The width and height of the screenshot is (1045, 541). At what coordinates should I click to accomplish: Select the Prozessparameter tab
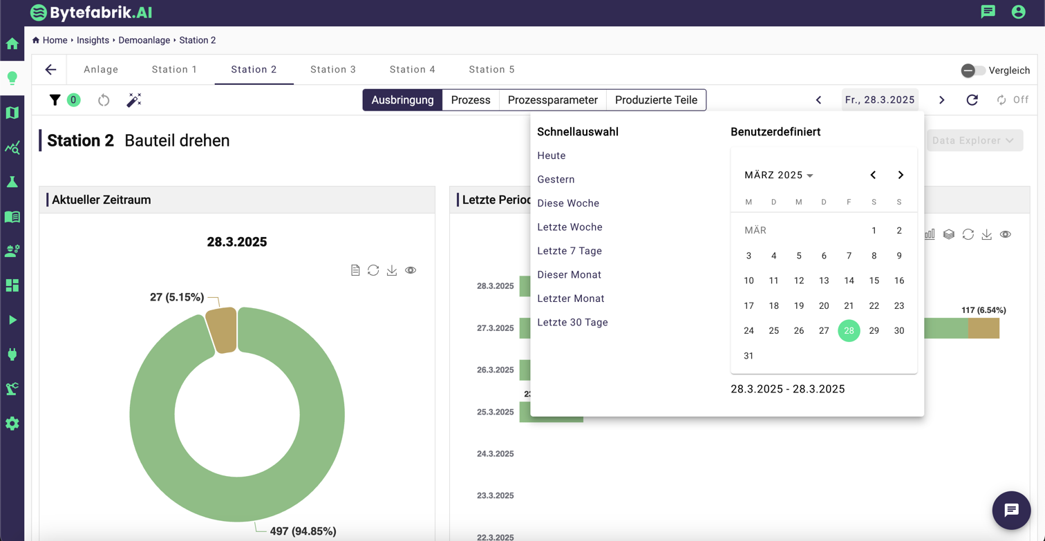pyautogui.click(x=552, y=100)
